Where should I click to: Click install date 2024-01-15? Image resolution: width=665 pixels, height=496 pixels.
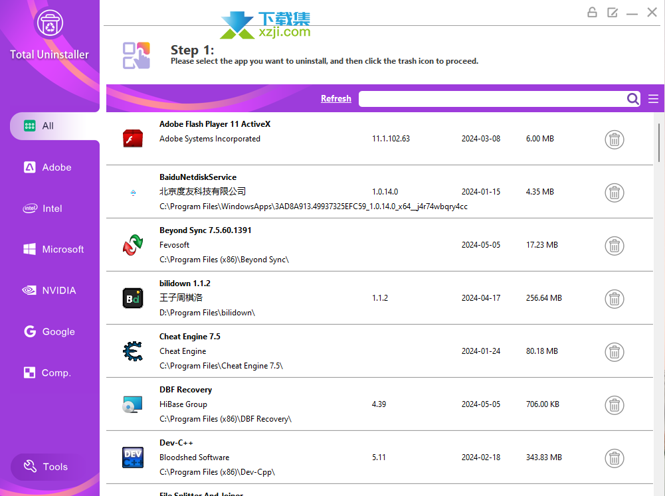click(480, 192)
